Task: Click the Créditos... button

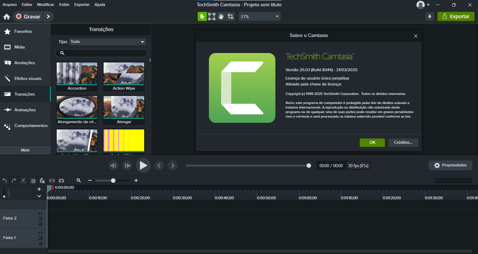Action: [403, 142]
